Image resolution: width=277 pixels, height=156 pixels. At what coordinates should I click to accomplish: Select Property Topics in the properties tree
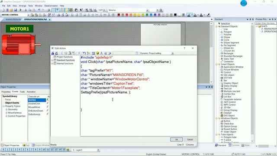pyautogui.click(x=13, y=106)
